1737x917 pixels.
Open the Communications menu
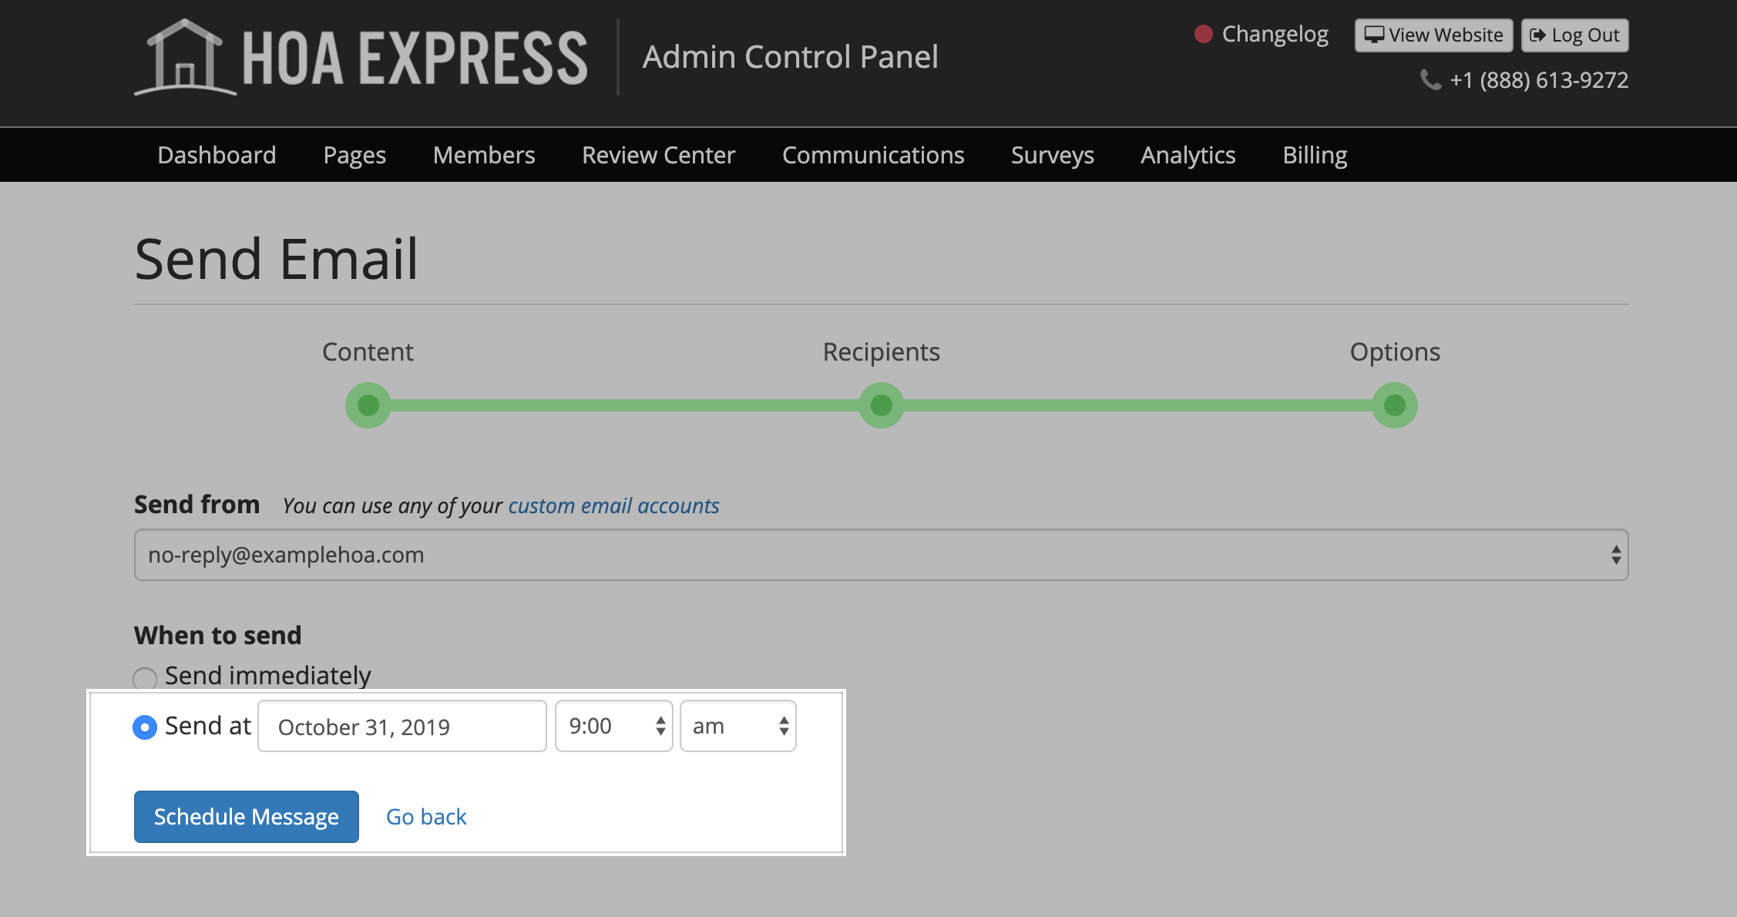coord(873,155)
